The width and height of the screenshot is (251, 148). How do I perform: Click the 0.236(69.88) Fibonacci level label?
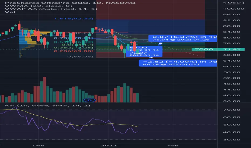pyautogui.click(x=74, y=51)
